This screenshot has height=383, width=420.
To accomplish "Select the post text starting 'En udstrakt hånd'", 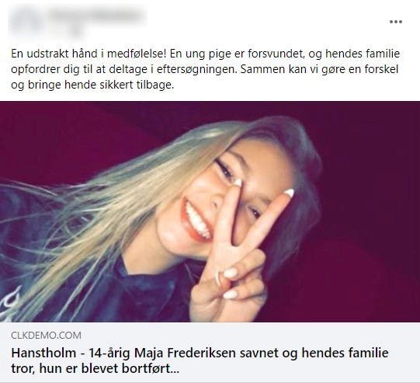I will [x=205, y=69].
